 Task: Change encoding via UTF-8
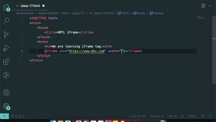(x=172, y=116)
